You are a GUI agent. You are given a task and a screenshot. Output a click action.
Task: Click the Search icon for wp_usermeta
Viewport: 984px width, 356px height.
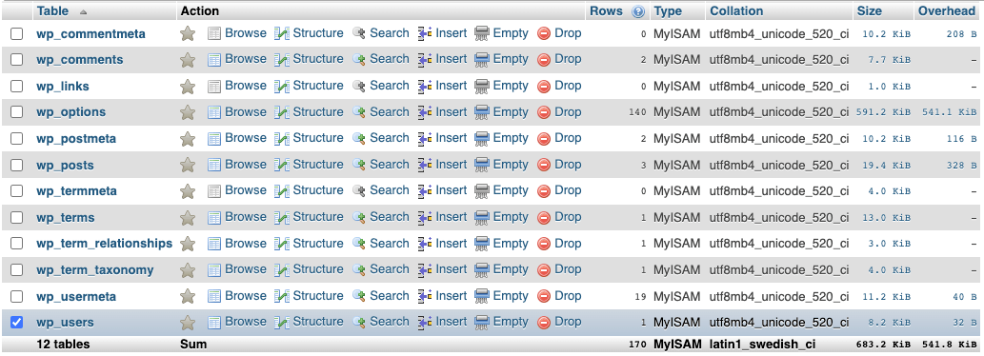pos(359,296)
